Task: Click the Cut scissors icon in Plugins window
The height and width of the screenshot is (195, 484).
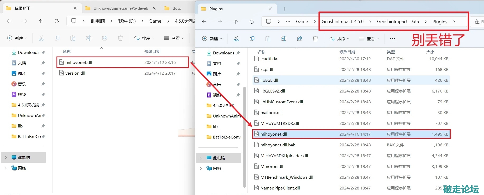Action: 236,39
